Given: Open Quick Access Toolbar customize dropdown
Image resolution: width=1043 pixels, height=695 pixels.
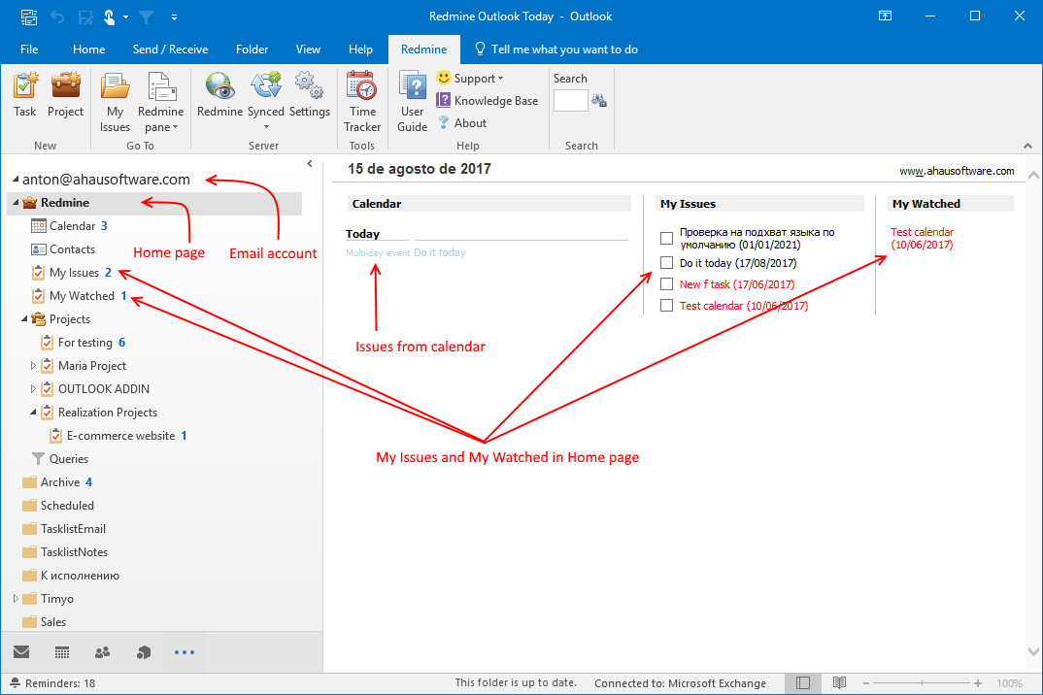Looking at the screenshot, I should pyautogui.click(x=174, y=17).
